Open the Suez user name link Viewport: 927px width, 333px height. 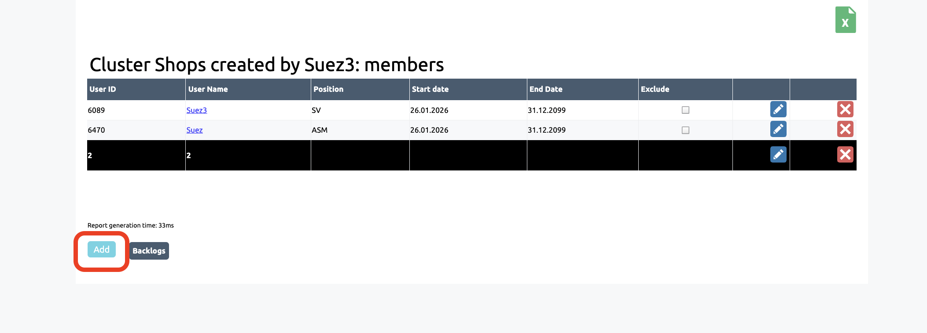(194, 130)
